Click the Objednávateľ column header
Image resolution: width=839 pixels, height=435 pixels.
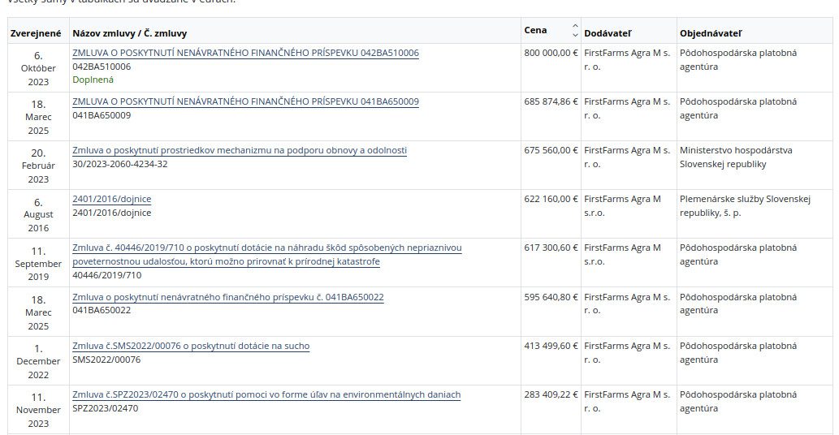[710, 33]
